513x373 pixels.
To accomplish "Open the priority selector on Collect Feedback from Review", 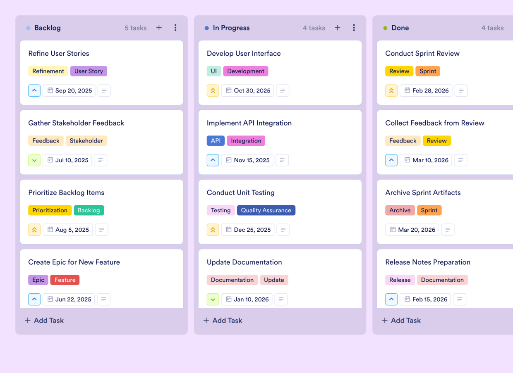I will (391, 160).
